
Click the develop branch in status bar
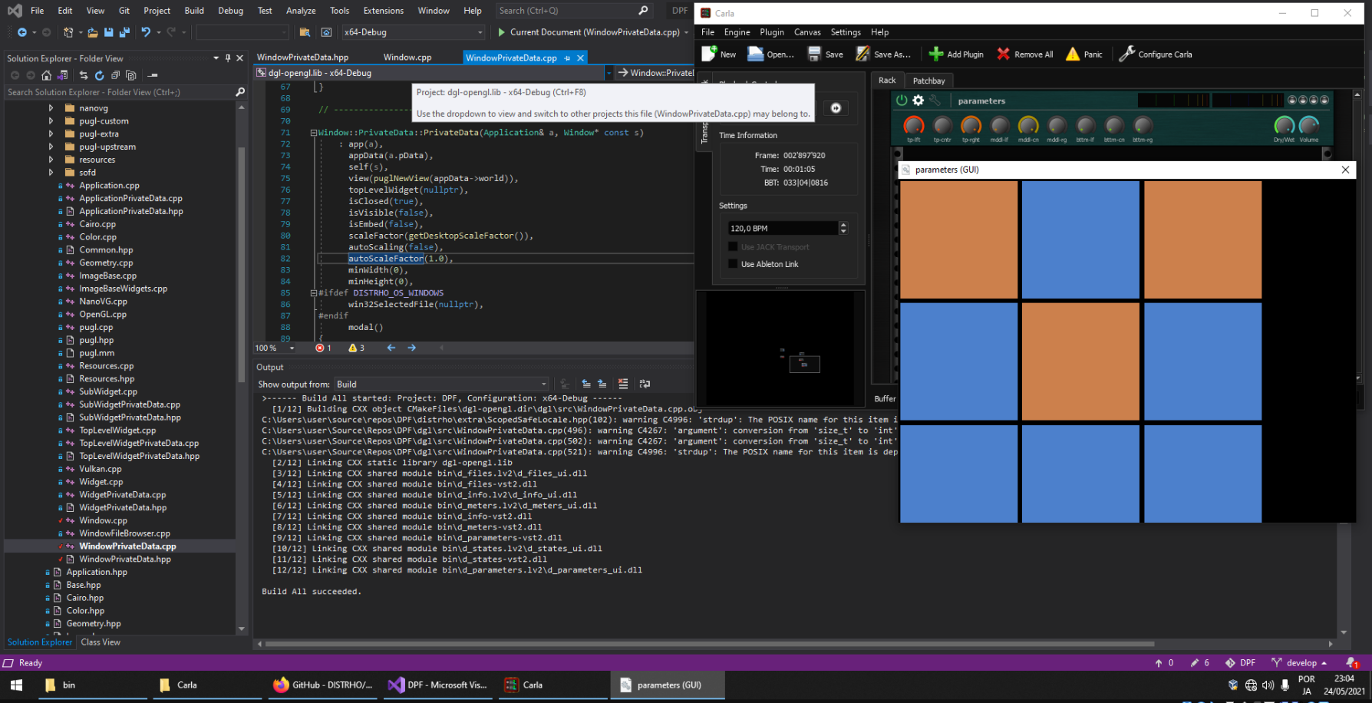point(1299,662)
